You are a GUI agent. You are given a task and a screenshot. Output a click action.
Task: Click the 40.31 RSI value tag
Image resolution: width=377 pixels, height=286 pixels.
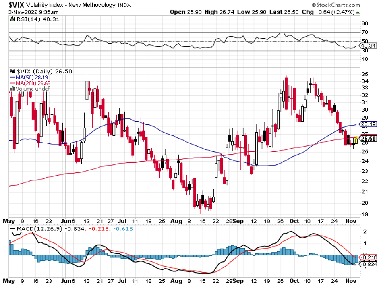click(369, 46)
